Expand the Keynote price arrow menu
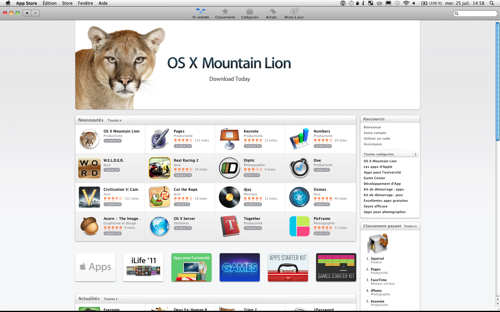 [x=260, y=146]
